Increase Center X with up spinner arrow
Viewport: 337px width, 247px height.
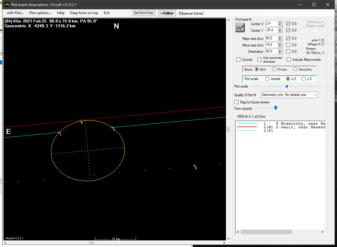point(280,22)
